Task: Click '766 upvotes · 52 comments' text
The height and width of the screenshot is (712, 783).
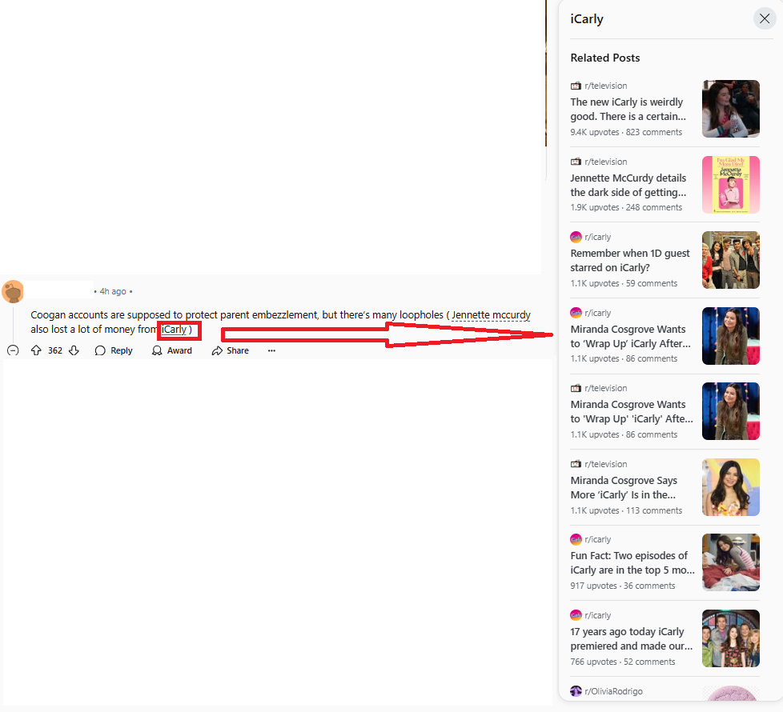Action: click(x=623, y=662)
